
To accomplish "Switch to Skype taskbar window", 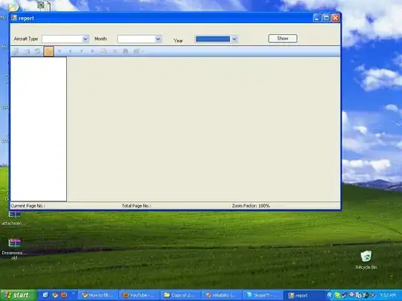I will 263,295.
